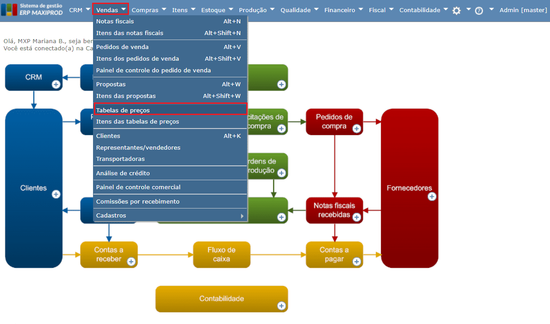This screenshot has height=324, width=550.
Task: Expand arrow beside help icon
Action: point(491,9)
